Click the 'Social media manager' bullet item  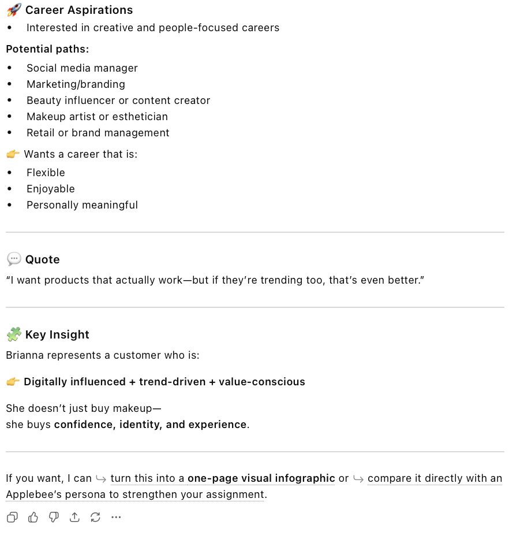82,68
